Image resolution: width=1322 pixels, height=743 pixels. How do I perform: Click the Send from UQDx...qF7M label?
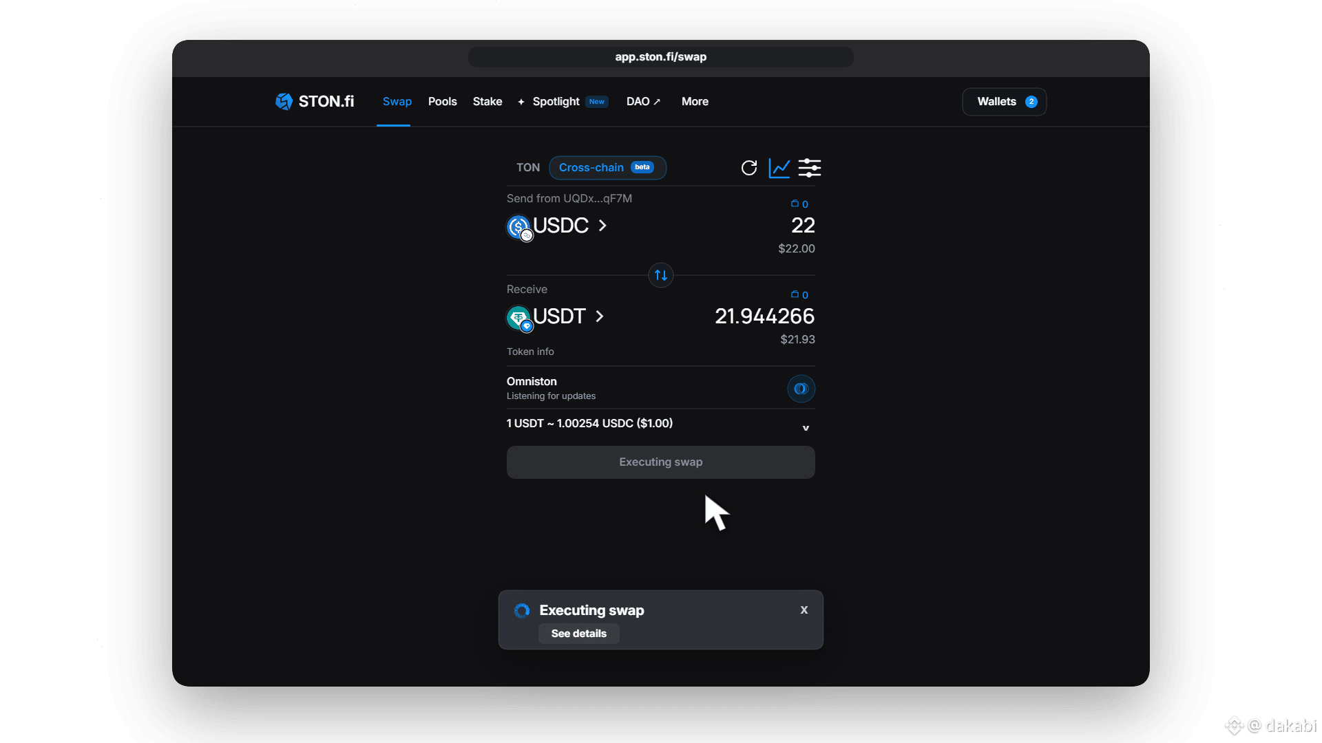tap(569, 199)
